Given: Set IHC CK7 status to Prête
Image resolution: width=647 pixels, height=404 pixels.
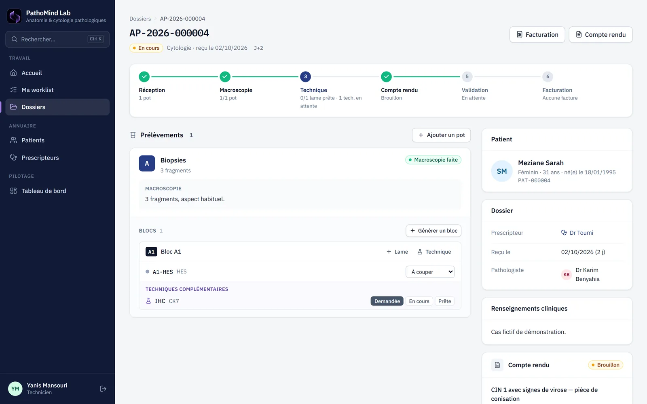Looking at the screenshot, I should [444, 301].
